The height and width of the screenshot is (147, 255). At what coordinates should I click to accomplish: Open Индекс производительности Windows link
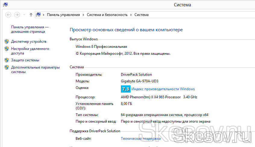point(163,89)
